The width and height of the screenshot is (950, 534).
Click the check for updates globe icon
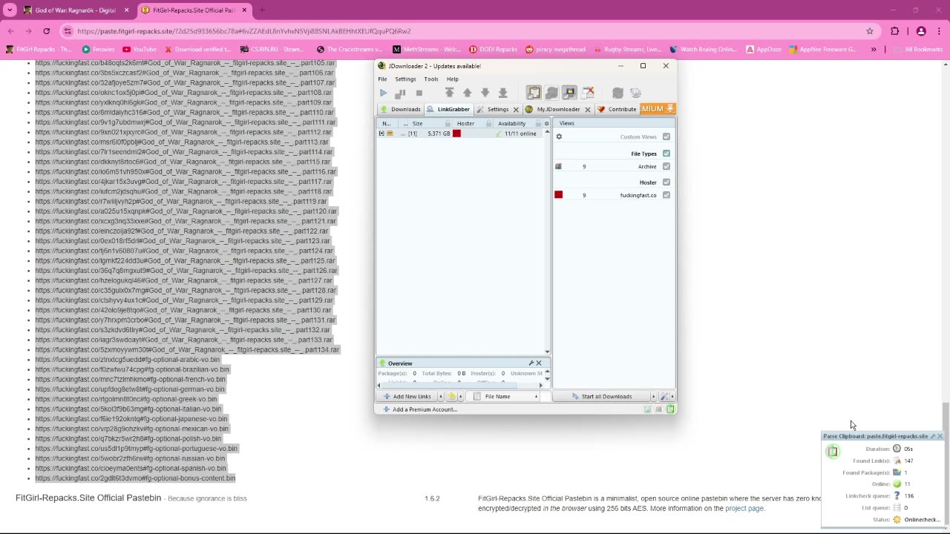pyautogui.click(x=635, y=93)
